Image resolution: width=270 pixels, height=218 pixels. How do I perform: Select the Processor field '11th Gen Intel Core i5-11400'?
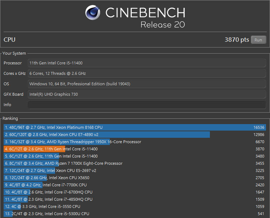(147, 63)
